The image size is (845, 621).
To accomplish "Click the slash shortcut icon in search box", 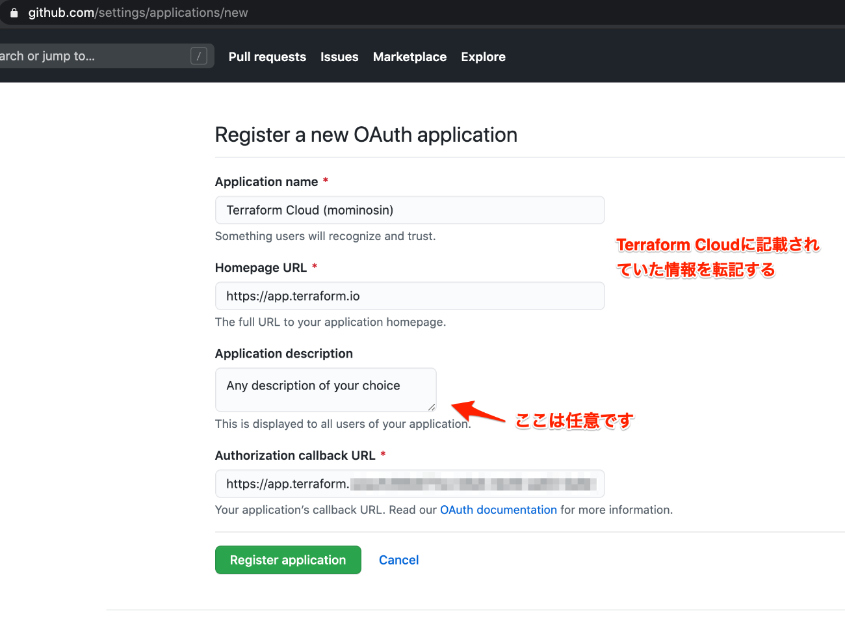I will [x=199, y=56].
